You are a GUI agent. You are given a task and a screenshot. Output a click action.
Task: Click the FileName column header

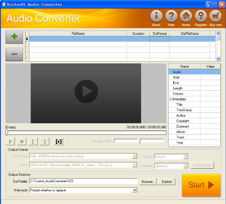click(x=78, y=33)
